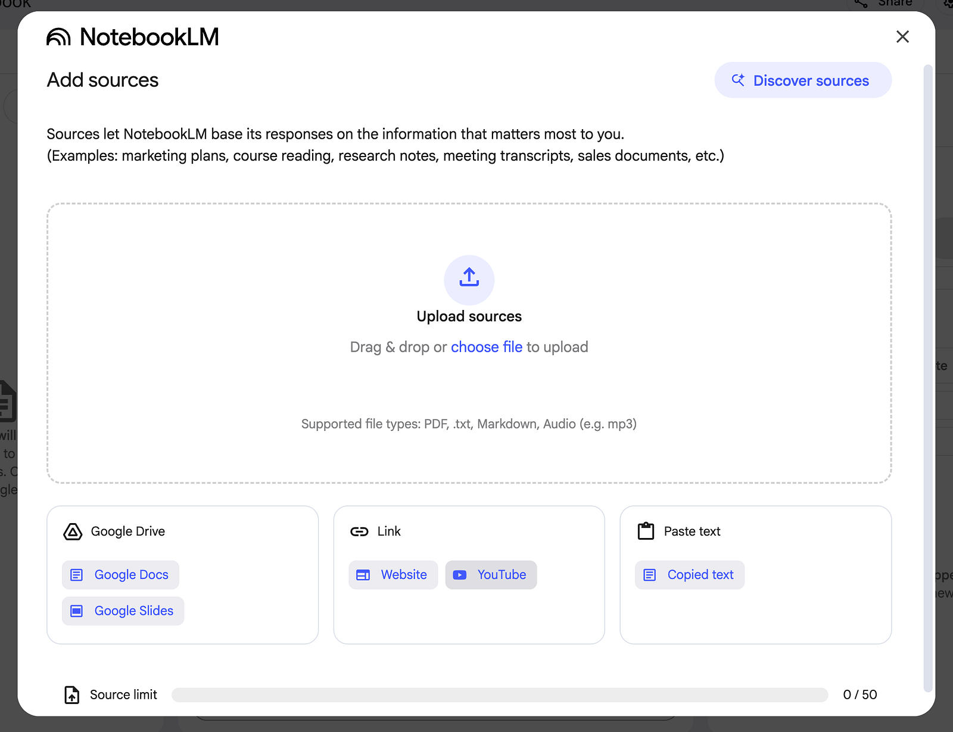Click the Paste text clipboard icon

click(646, 531)
